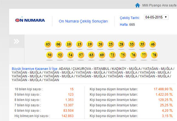
Task: Click prize amount 3,15 TL
Action: 167,116
